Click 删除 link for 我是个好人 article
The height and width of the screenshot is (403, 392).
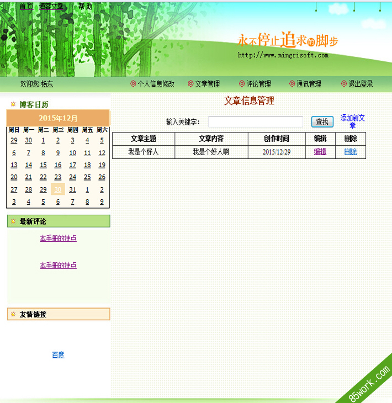pyautogui.click(x=351, y=152)
